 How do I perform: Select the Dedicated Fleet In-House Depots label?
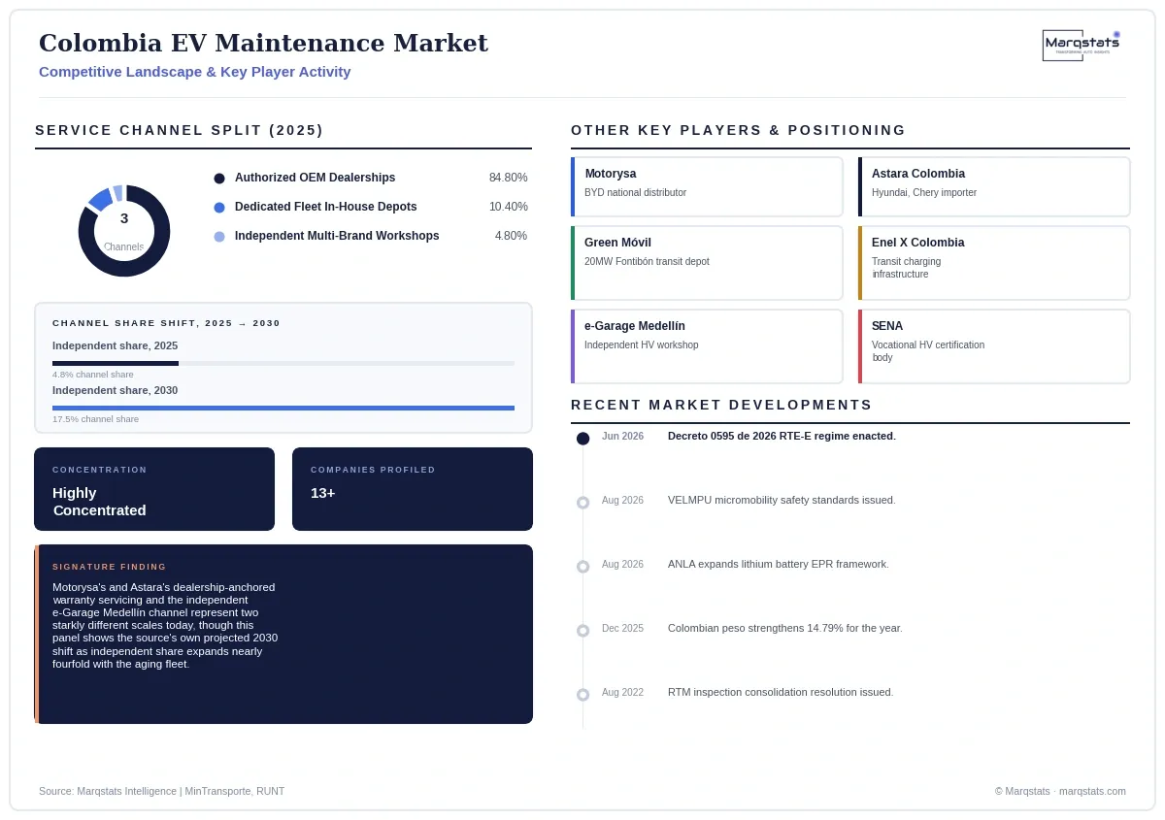(x=325, y=207)
